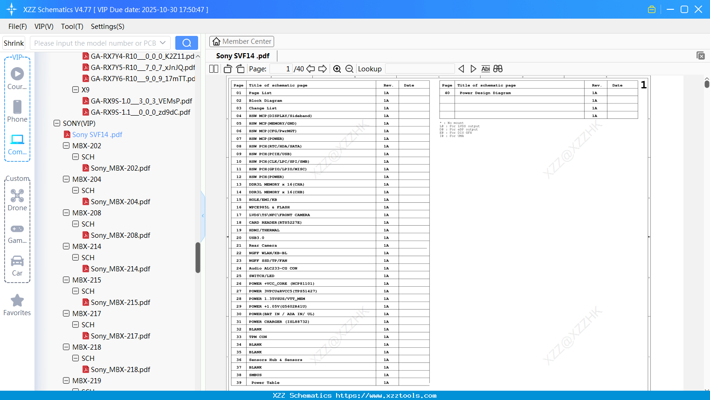Collapse the MBX-214 folder

66,246
